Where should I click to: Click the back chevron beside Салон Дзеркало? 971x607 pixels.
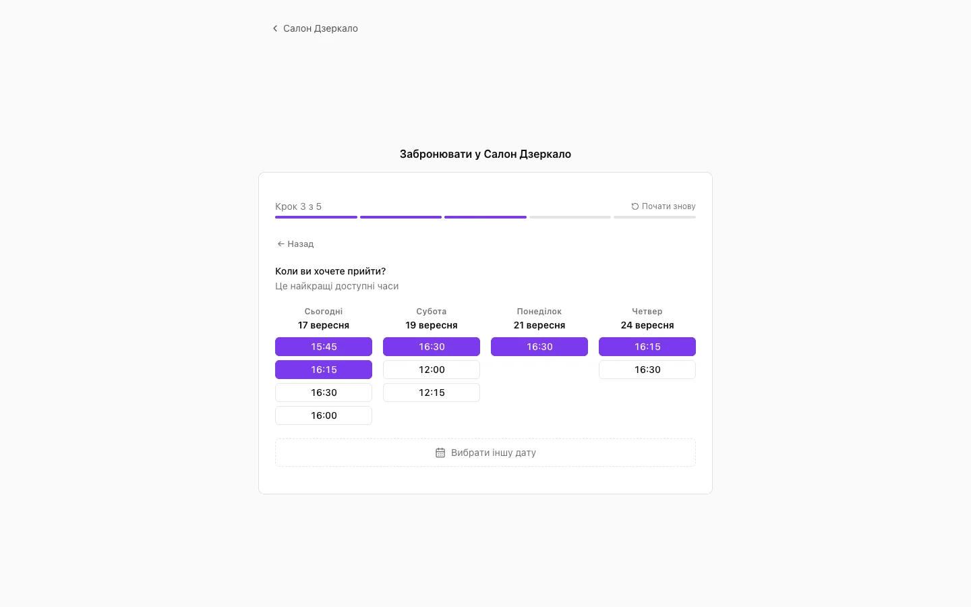(x=275, y=28)
